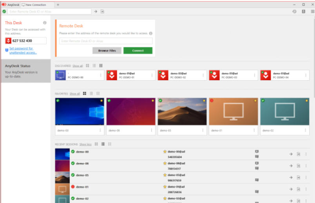
Task: Click the green Connect button
Action: coord(138,50)
